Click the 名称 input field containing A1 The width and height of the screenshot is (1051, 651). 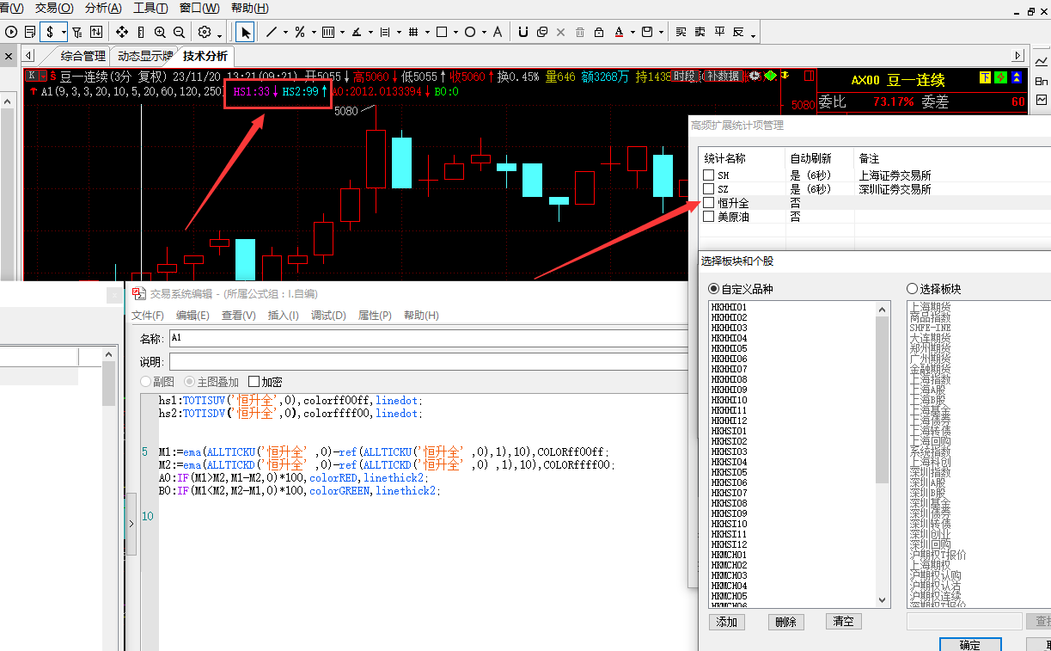tap(428, 338)
